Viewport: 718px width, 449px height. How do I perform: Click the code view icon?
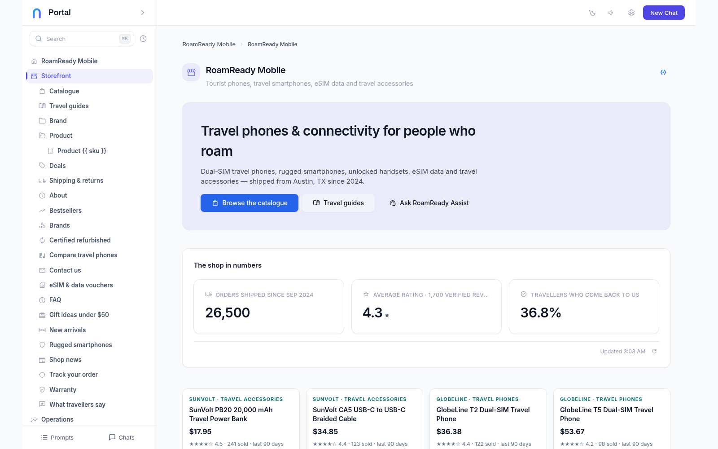(x=663, y=72)
